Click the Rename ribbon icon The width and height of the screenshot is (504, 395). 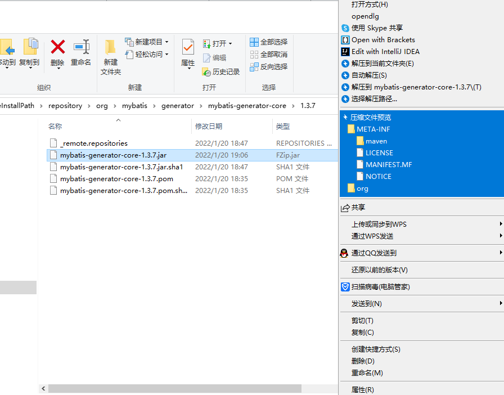pos(81,47)
